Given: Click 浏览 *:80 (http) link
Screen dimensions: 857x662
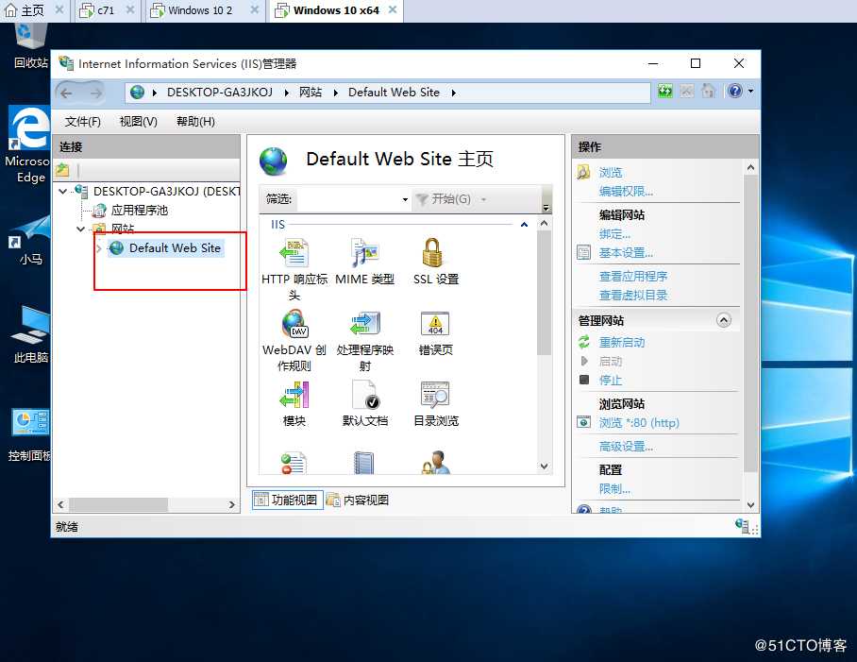Looking at the screenshot, I should 638,422.
